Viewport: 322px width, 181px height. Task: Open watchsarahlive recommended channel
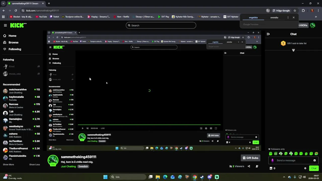tap(21, 91)
